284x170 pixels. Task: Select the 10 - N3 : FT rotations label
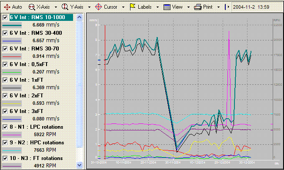point(36,158)
